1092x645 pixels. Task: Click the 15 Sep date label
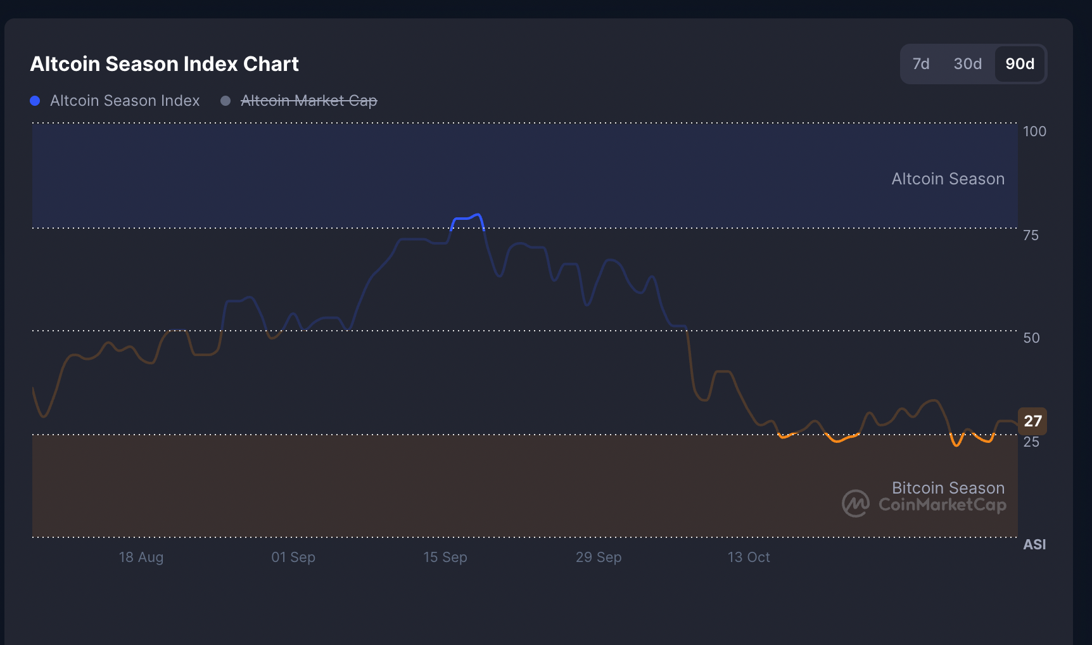pos(445,558)
